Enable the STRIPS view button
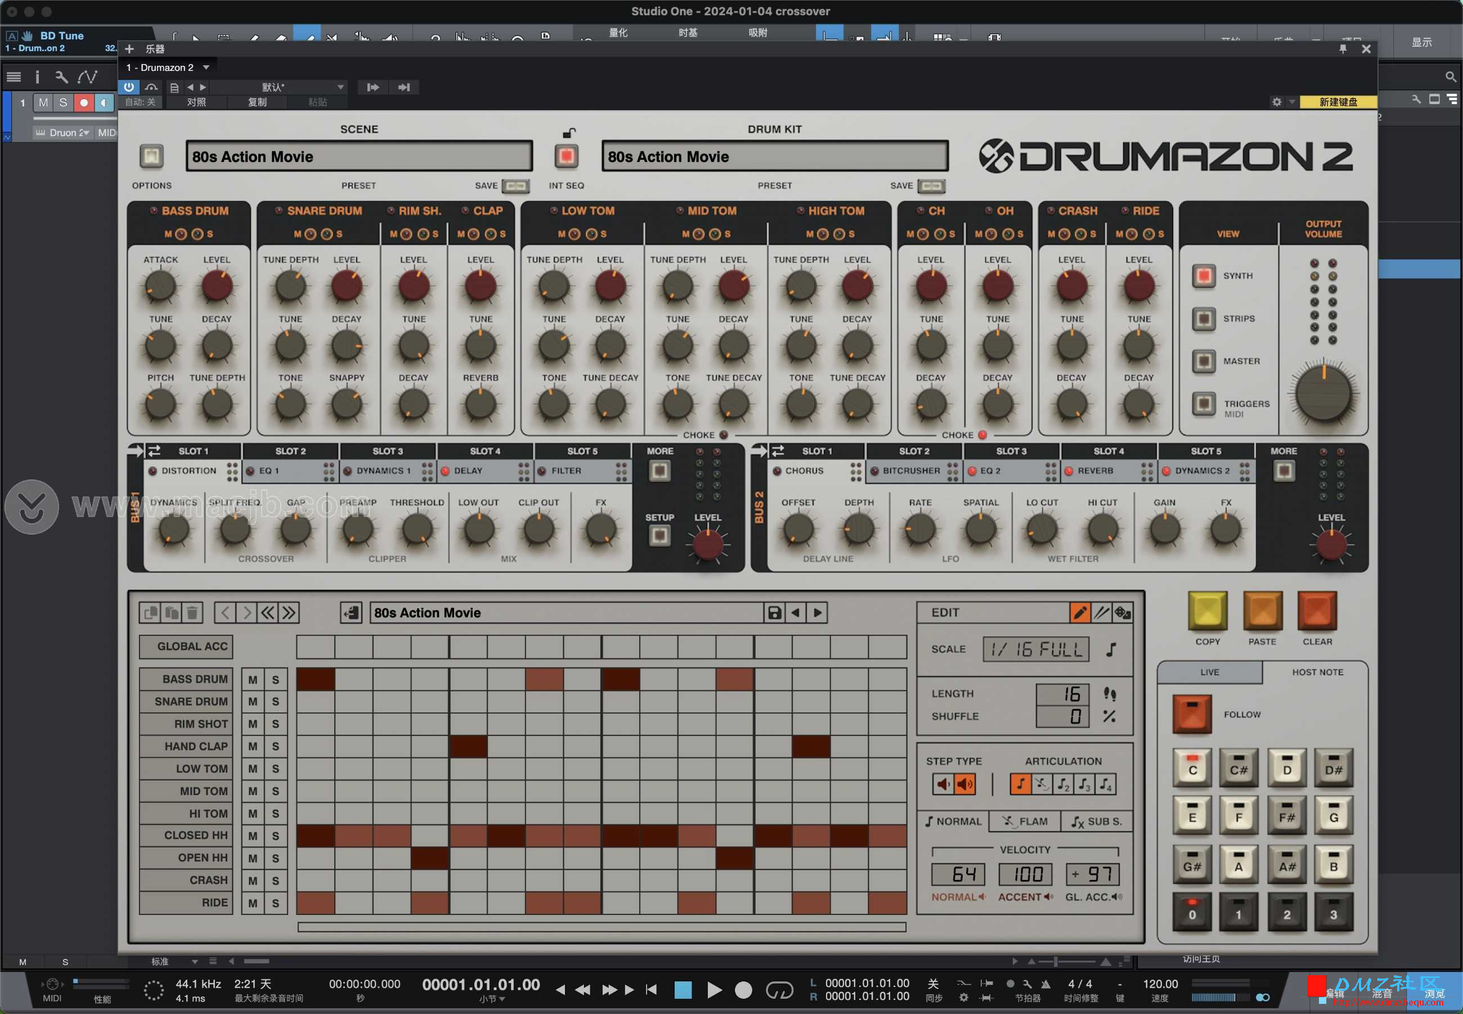Viewport: 1463px width, 1014px height. click(x=1203, y=318)
